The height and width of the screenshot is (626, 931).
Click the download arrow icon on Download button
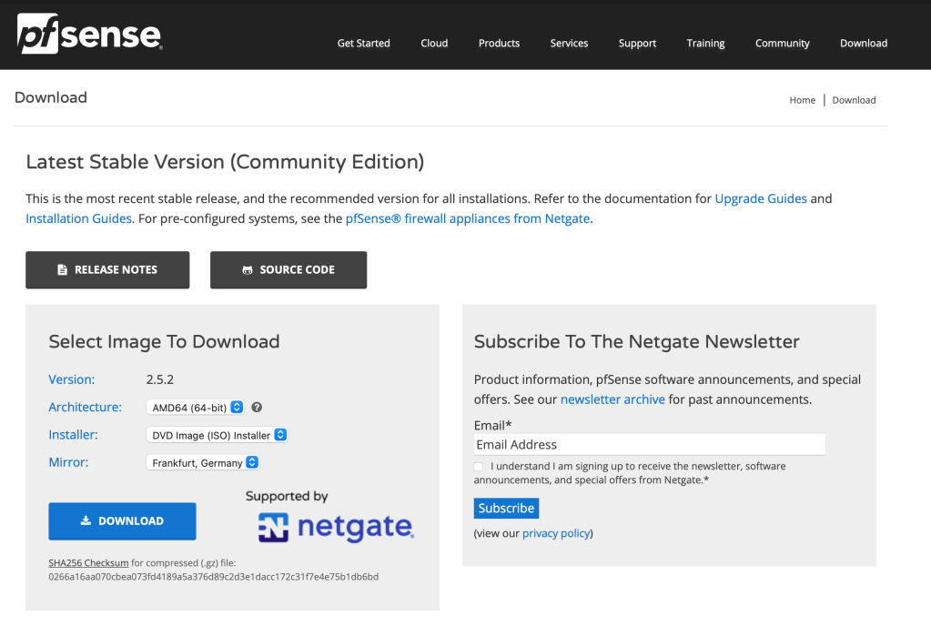coord(86,521)
